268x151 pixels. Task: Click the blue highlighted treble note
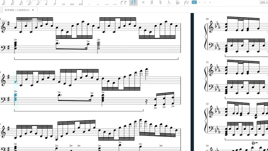16,82
